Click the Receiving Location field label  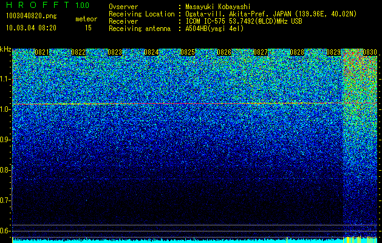[x=142, y=14]
